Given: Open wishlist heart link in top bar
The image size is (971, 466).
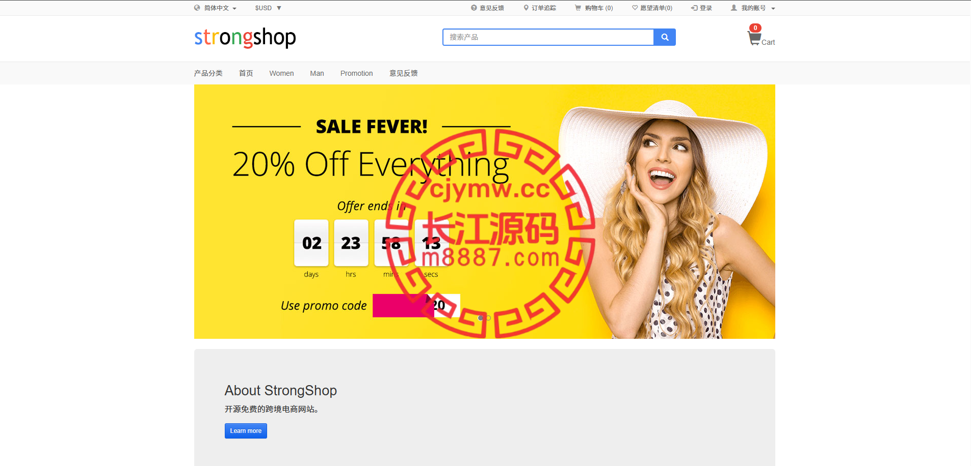Looking at the screenshot, I should (652, 8).
